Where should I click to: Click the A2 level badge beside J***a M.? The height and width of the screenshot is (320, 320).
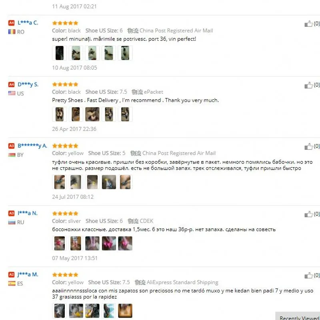click(12, 275)
